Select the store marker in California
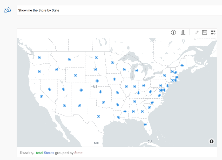This screenshot has width=222, height=160. (41, 96)
